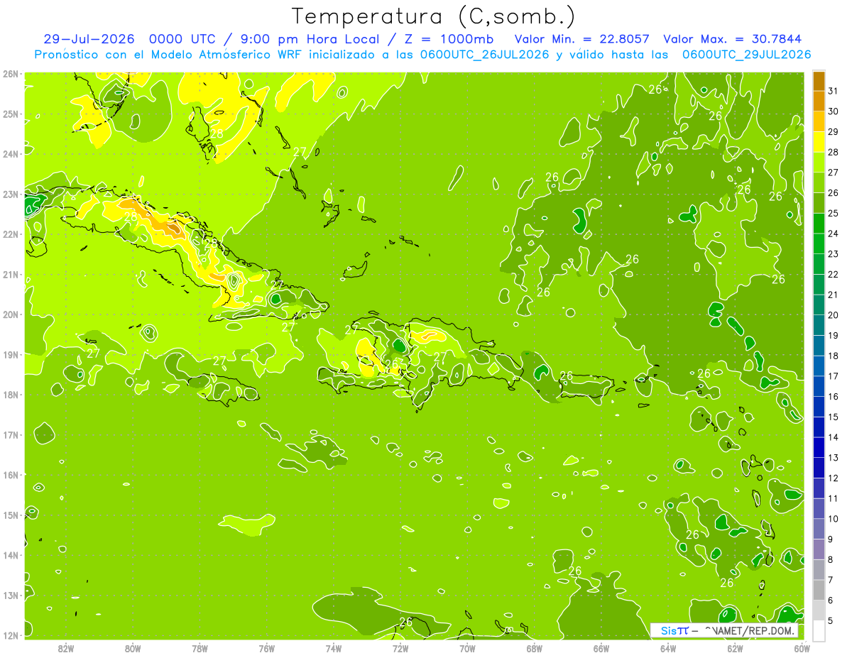
Task: Select the '16N' latitude label
Action: tap(10, 475)
